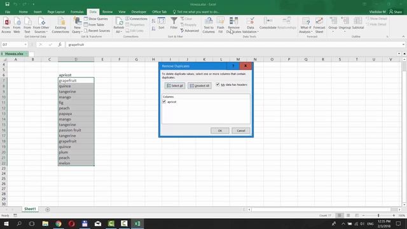This screenshot has width=407, height=229.
Task: Click Recent Sources
Action: pos(97,31)
